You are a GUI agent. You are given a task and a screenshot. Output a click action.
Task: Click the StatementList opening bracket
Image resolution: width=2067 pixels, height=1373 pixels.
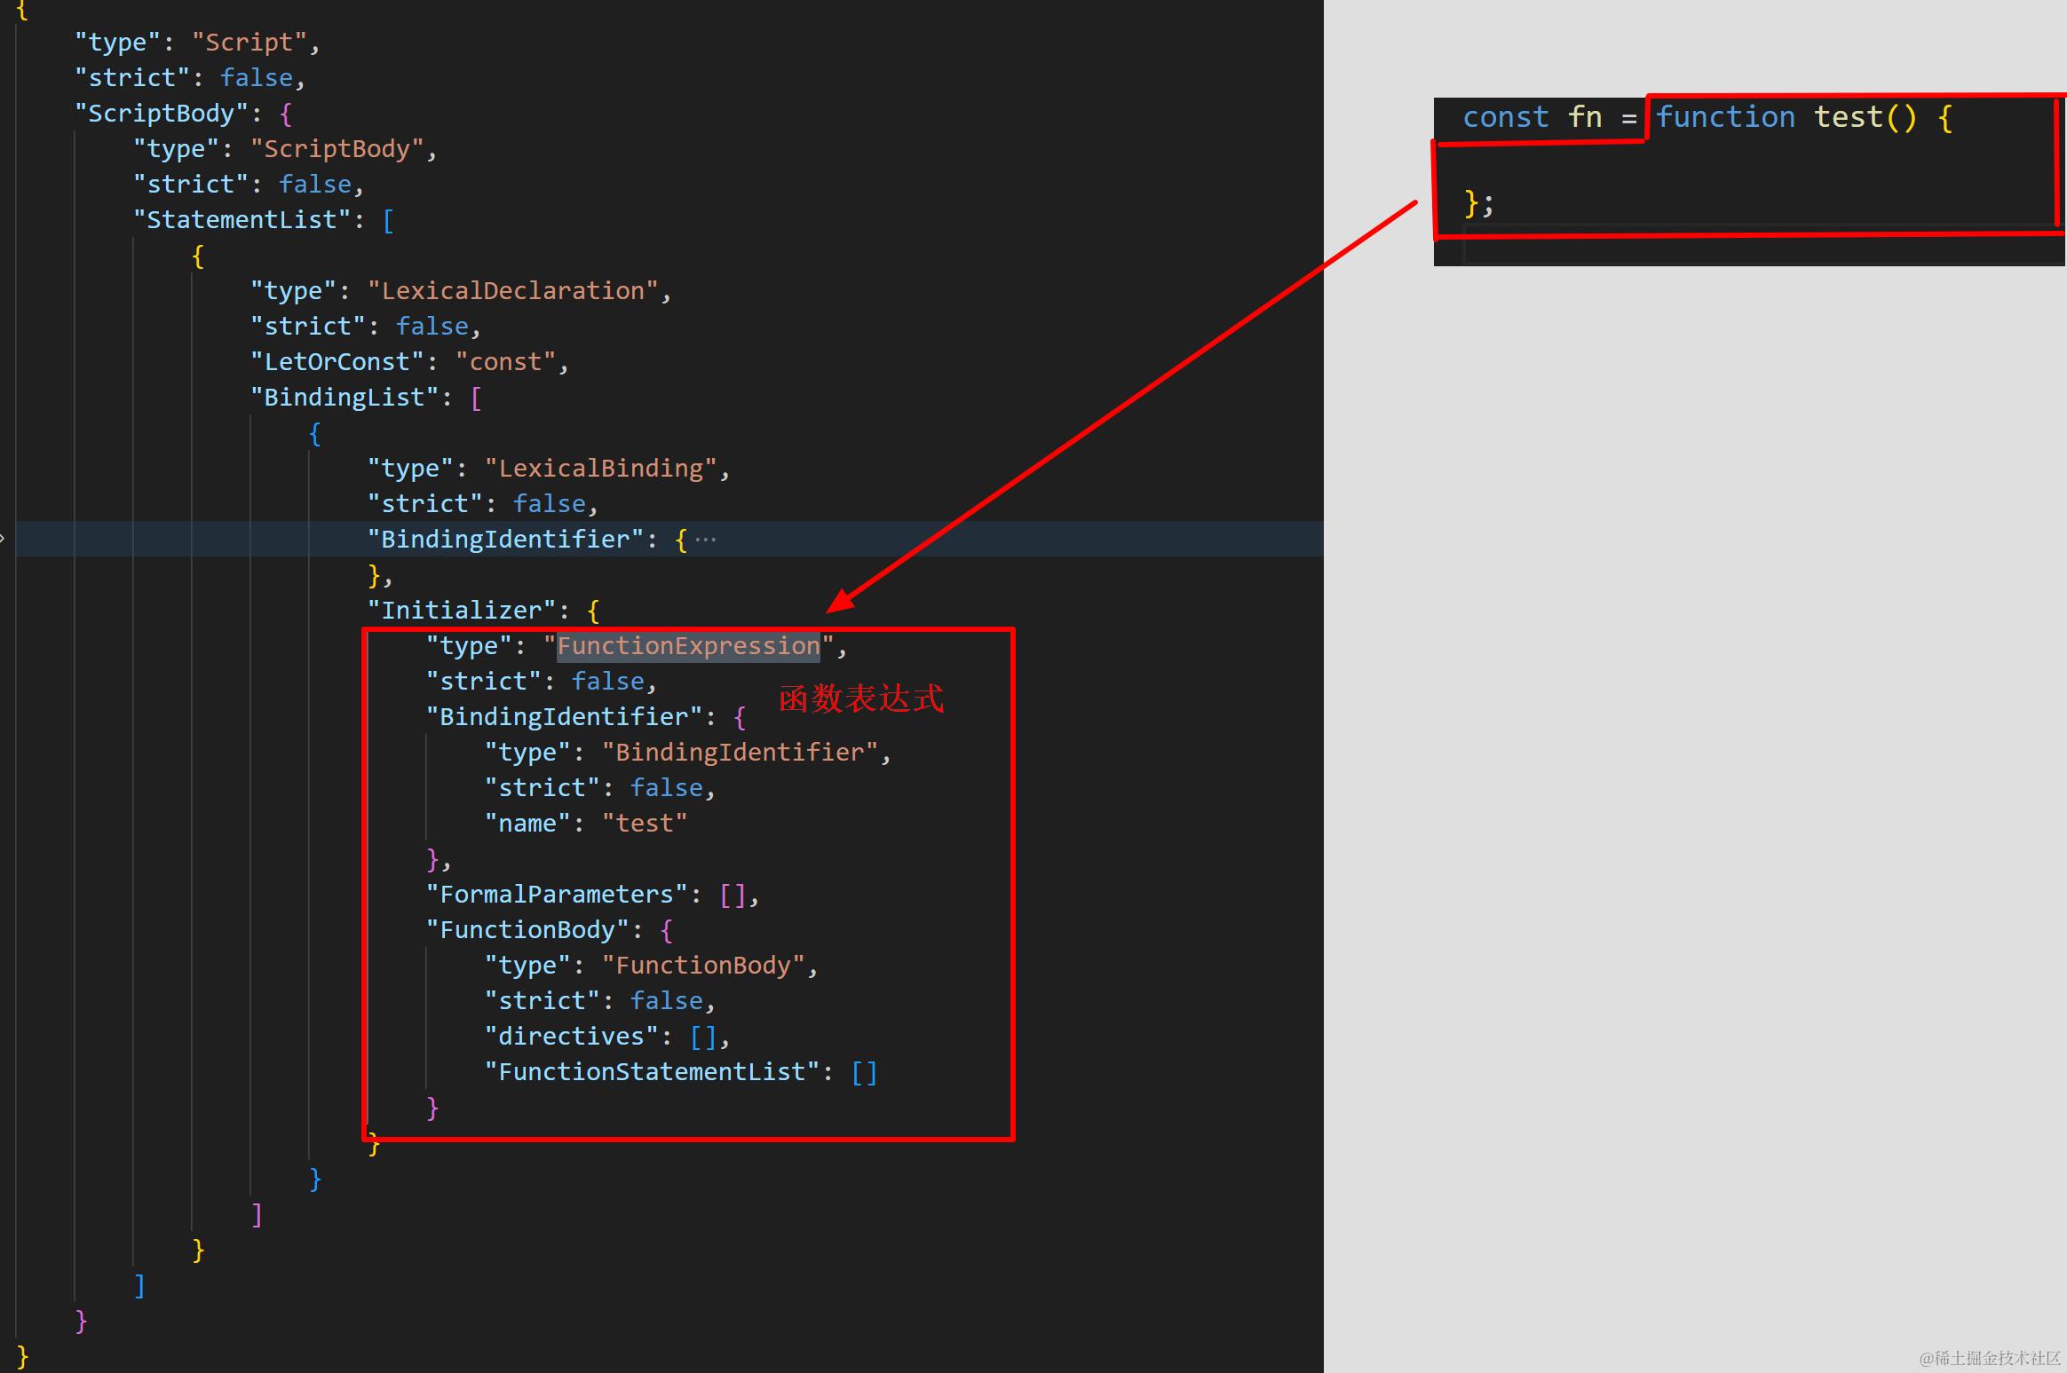pos(388,219)
